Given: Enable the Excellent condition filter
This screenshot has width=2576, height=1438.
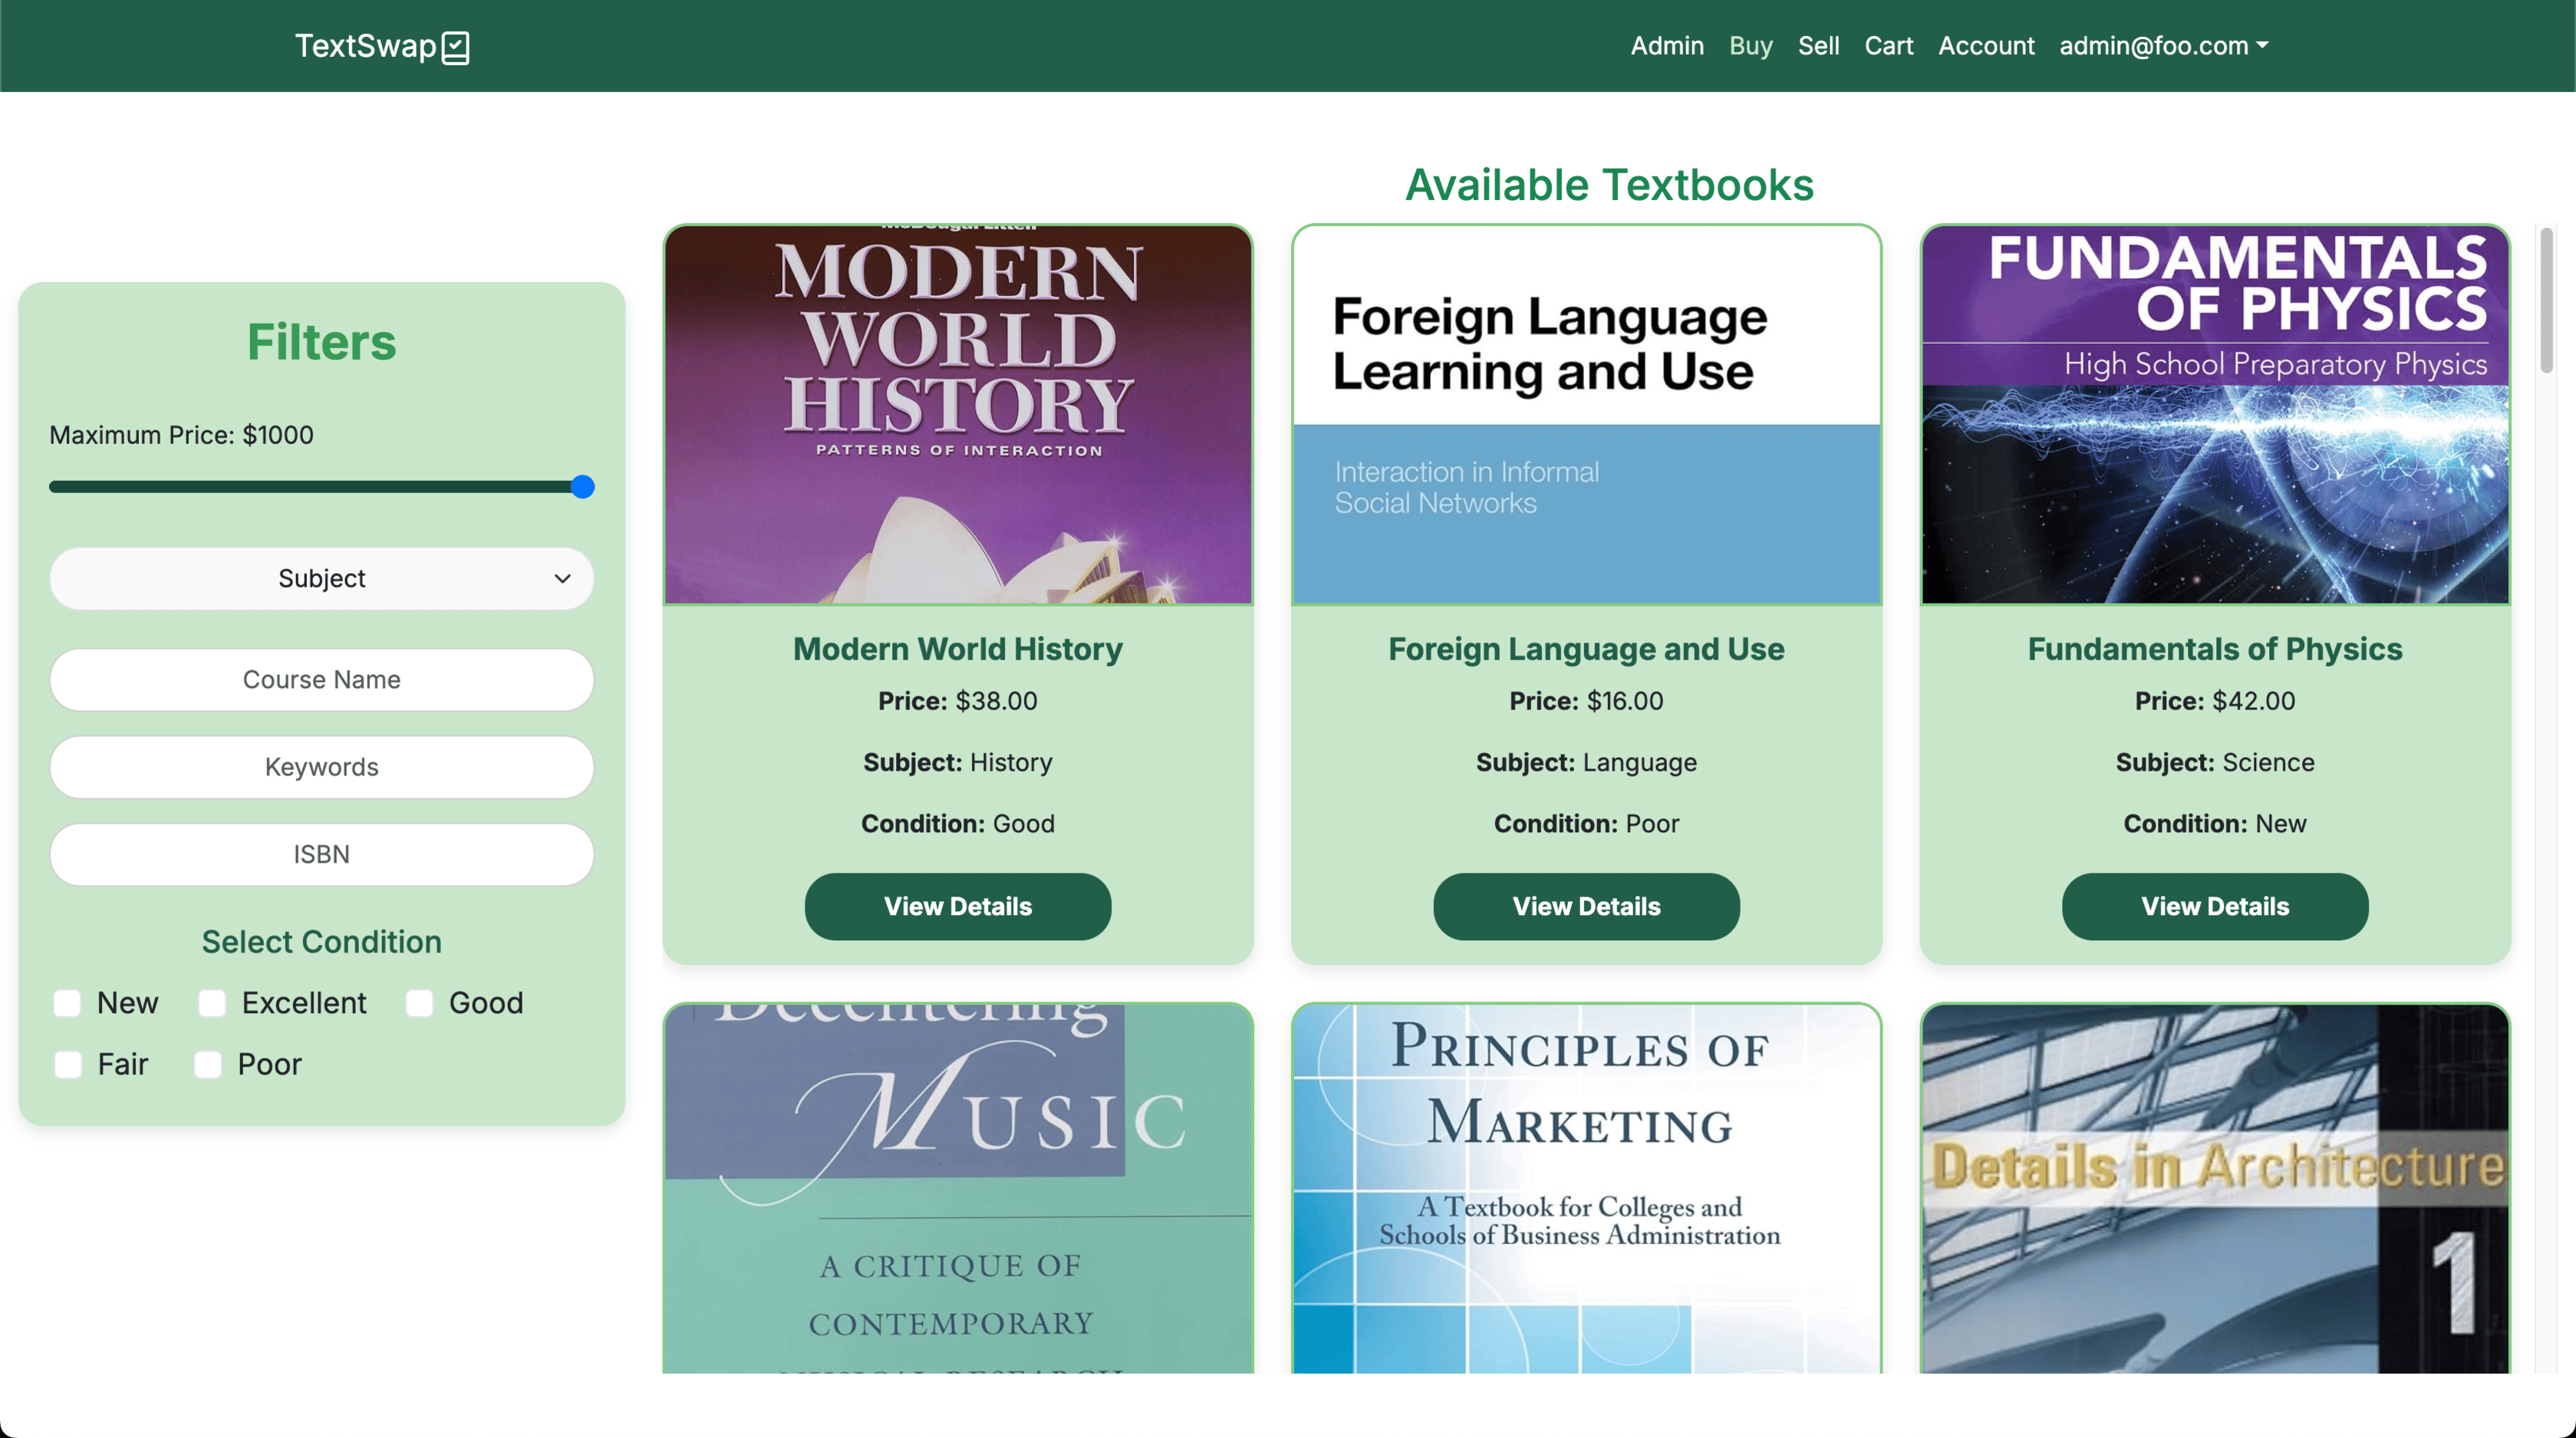Looking at the screenshot, I should pos(212,1003).
